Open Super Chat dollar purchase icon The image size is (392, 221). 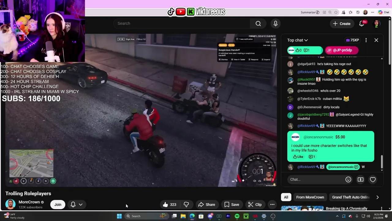tap(360, 180)
